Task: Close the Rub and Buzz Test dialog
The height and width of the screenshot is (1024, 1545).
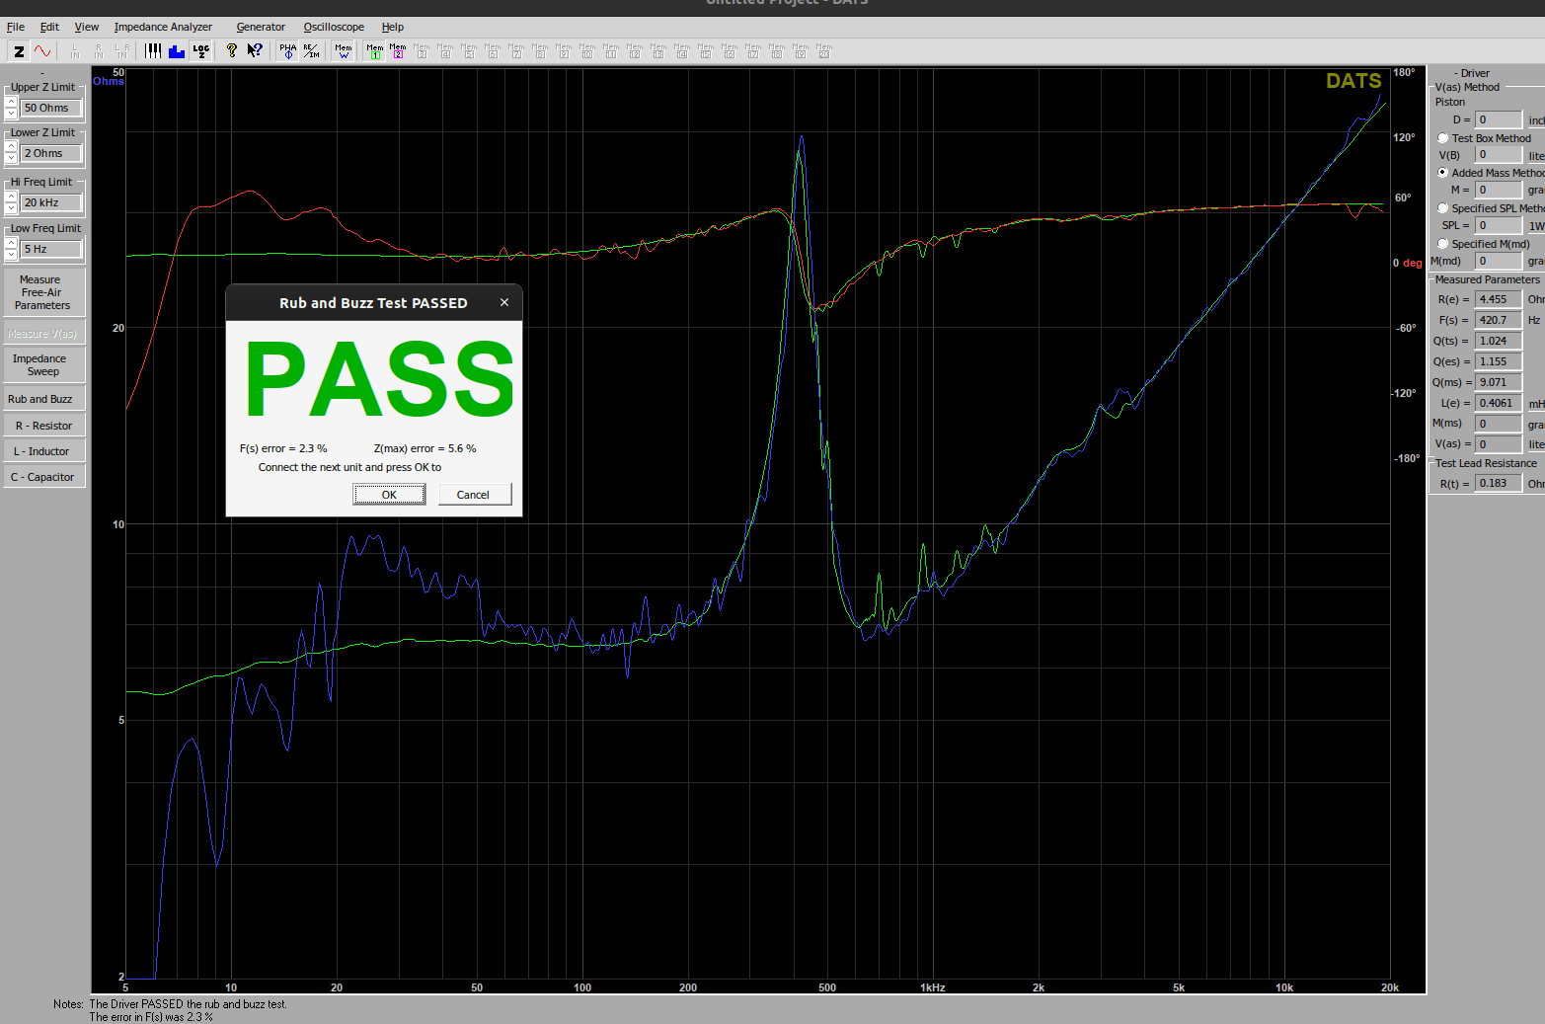Action: [x=504, y=302]
